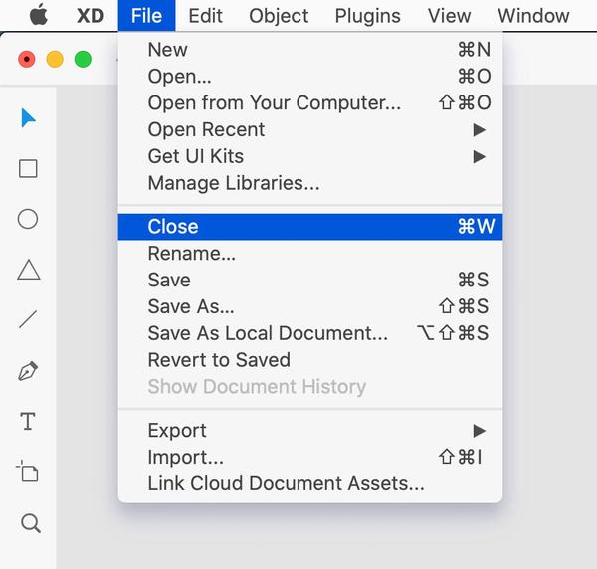Image resolution: width=597 pixels, height=569 pixels.
Task: Select the Zoom magnifier tool
Action: pyautogui.click(x=30, y=523)
